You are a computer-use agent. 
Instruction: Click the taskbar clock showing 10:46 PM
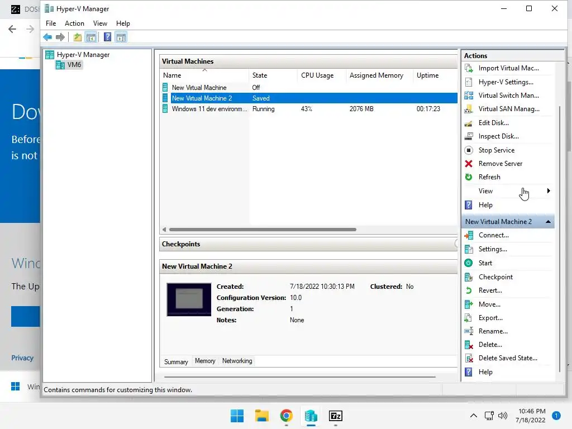coord(532,416)
